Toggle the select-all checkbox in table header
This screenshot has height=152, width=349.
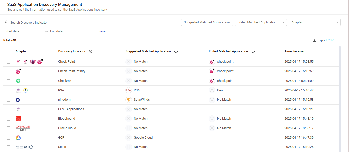click(x=8, y=52)
